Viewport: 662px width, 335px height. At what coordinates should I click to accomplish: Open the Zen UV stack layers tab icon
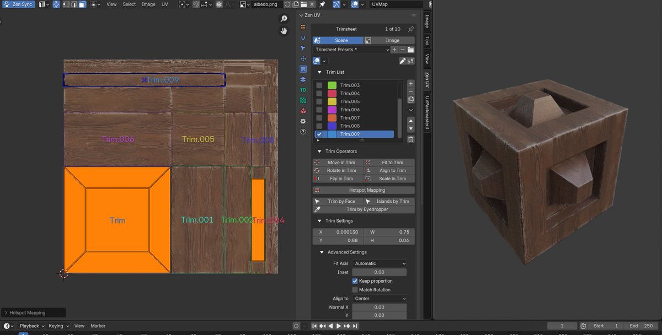pyautogui.click(x=303, y=79)
